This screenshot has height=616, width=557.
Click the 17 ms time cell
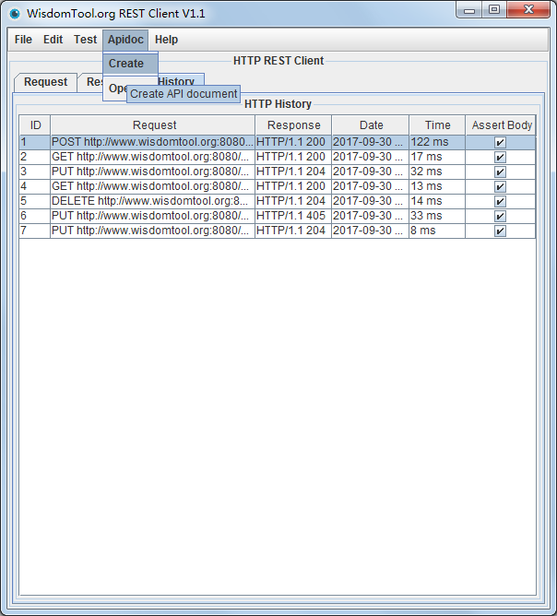point(437,157)
